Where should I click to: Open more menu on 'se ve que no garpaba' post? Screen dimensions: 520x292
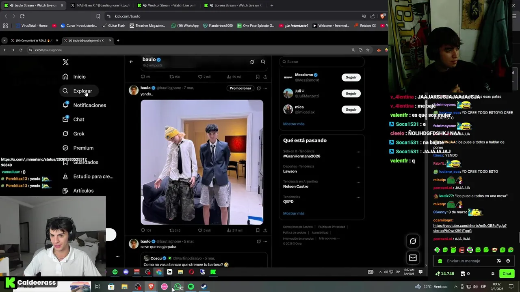tap(265, 241)
